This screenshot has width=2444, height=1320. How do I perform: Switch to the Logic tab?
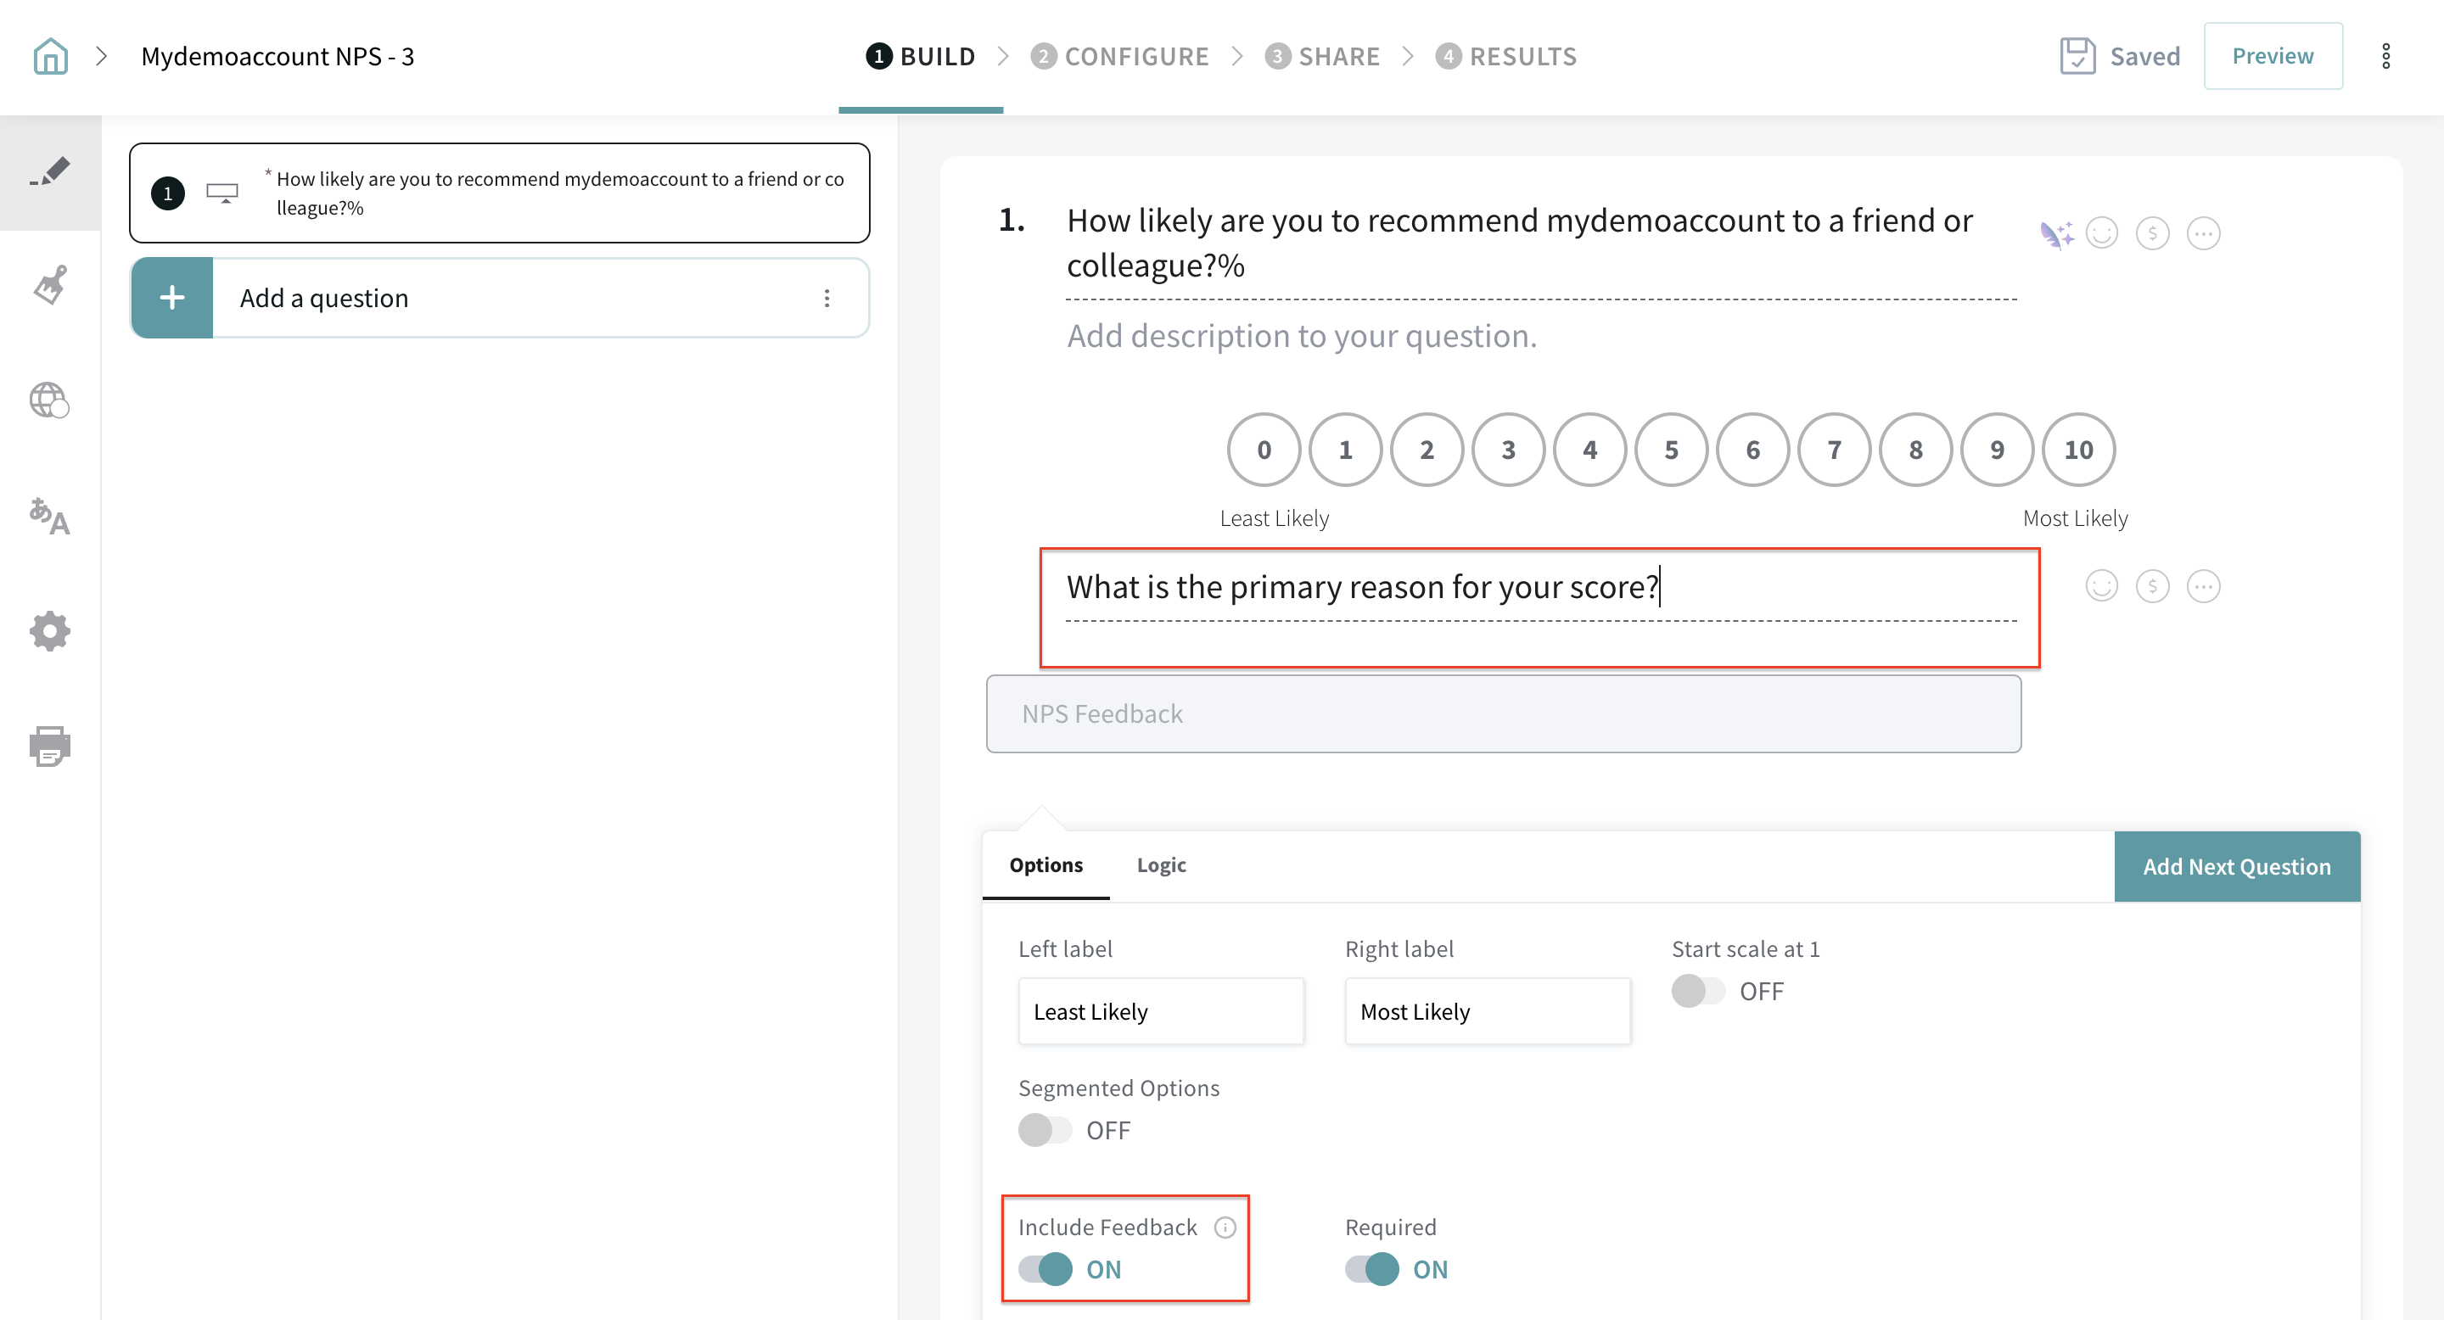click(x=1161, y=864)
